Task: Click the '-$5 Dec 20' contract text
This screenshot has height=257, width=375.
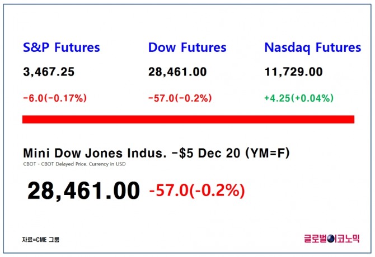Action: pos(206,153)
